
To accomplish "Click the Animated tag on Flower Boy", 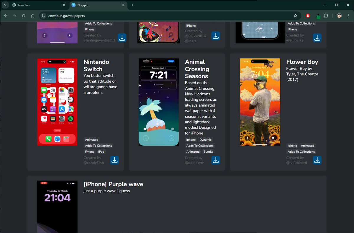I will [x=307, y=146].
